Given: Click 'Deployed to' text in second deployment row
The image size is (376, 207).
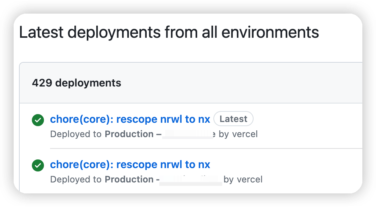Looking at the screenshot, I should (76, 179).
